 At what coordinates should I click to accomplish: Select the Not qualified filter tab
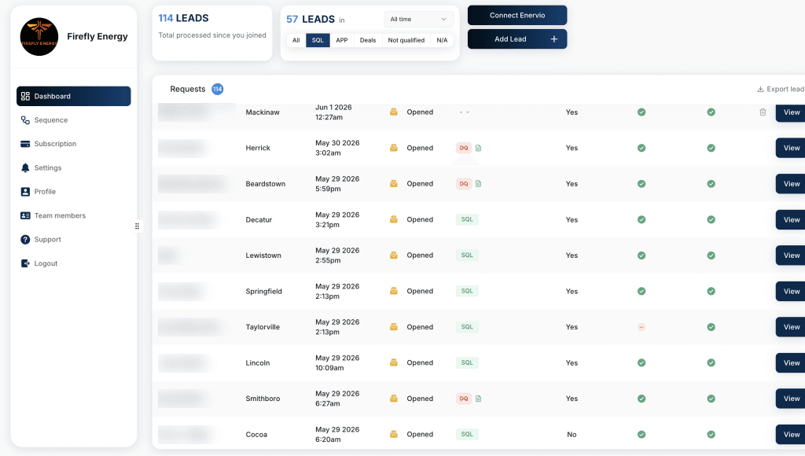tap(406, 40)
